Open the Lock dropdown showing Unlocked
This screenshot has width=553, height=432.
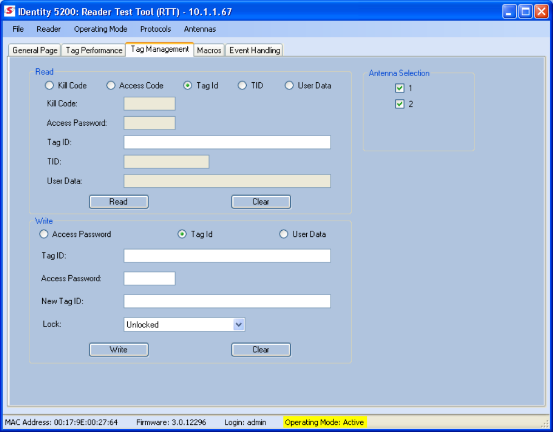coord(184,324)
